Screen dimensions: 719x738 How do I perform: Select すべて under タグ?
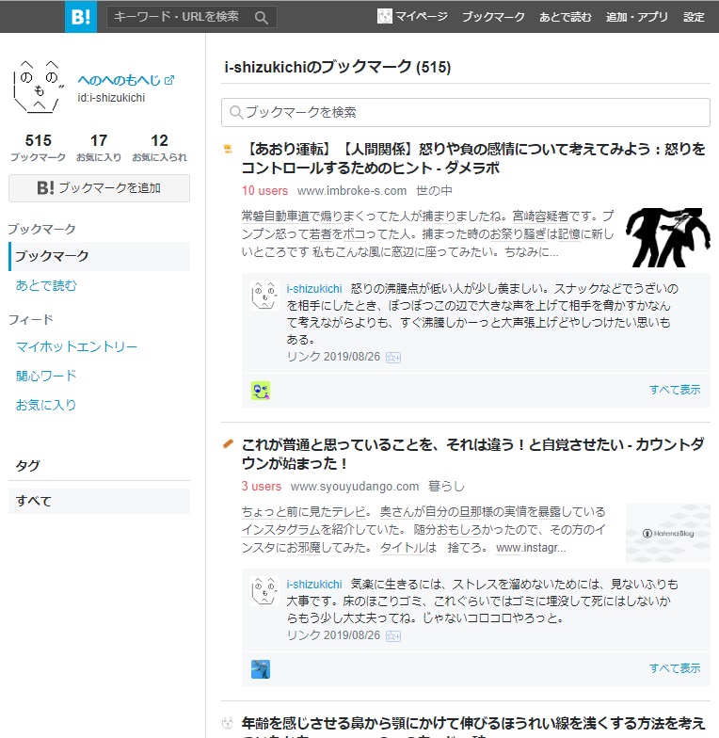coord(100,501)
